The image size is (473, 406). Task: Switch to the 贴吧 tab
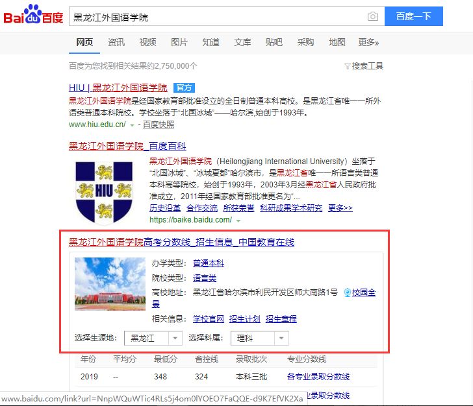pyautogui.click(x=274, y=42)
